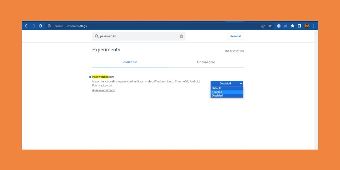Click the forward navigation arrow

click(33, 26)
